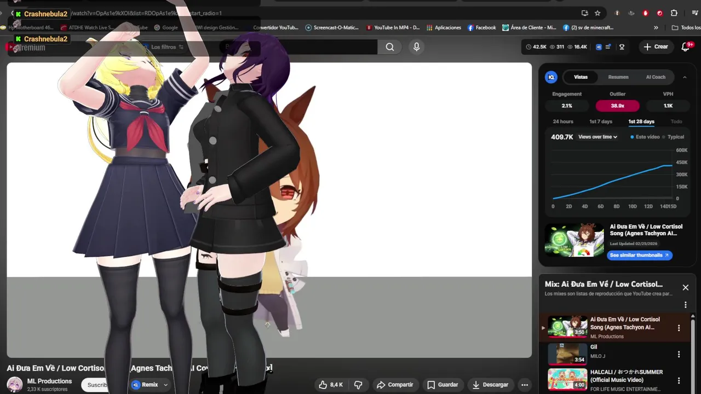Screen dimensions: 701x394
Task: Click Guardar save button
Action: [x=443, y=385]
